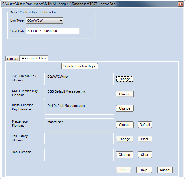The height and width of the screenshot is (179, 185).
Task: Open the Log Type dropdown
Action: pyautogui.click(x=45, y=20)
